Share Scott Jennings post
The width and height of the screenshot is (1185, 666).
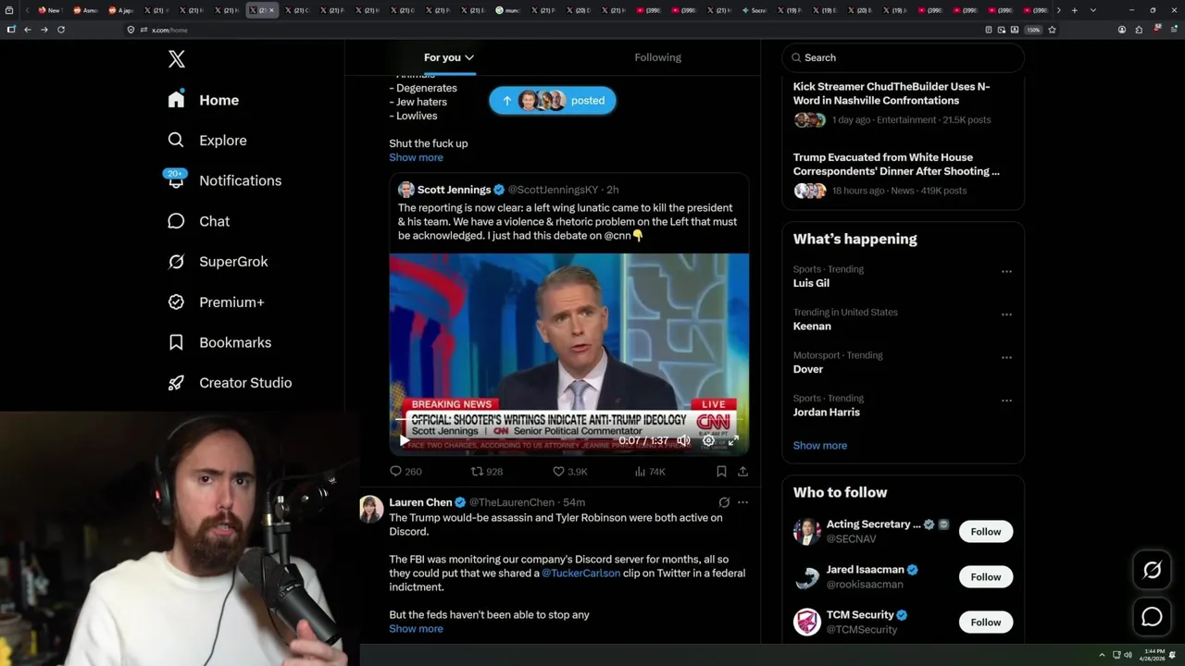tap(742, 472)
